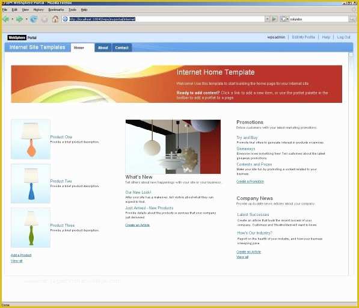Open the File menu
This screenshot has height=308, width=359.
5,10
